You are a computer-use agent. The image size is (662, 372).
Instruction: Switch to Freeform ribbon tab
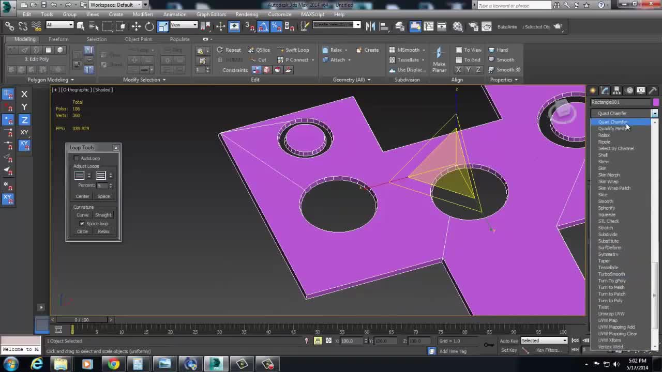point(58,39)
